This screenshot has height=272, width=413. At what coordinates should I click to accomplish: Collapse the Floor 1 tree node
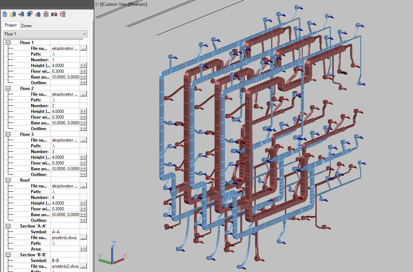[x=8, y=43]
